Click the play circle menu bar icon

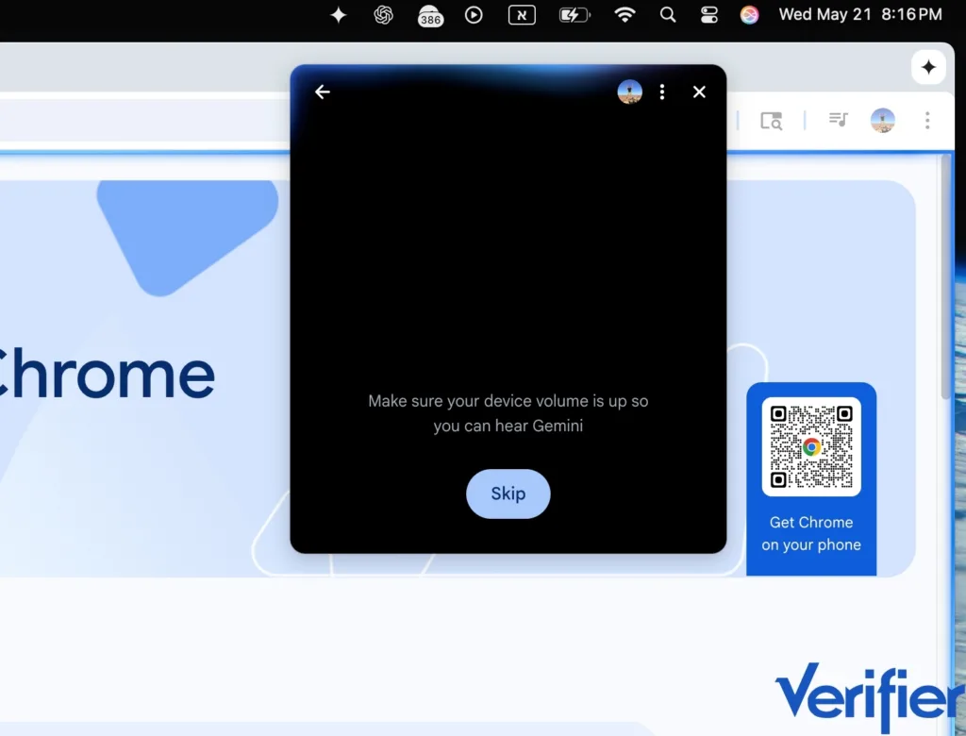[x=474, y=15]
